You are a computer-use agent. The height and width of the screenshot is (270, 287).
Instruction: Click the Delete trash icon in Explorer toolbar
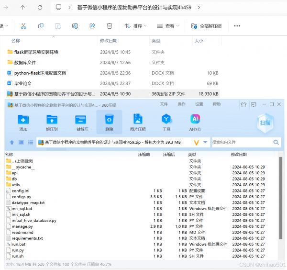point(110,26)
